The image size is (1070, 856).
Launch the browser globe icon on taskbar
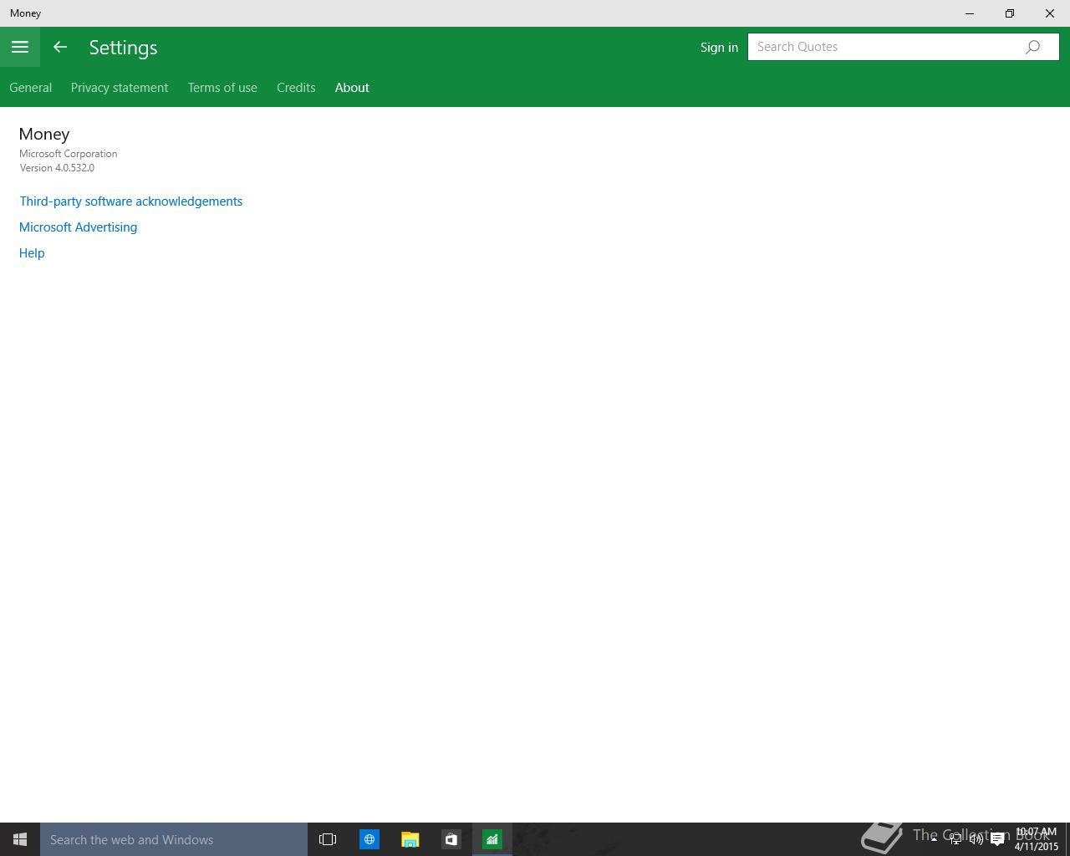(369, 839)
